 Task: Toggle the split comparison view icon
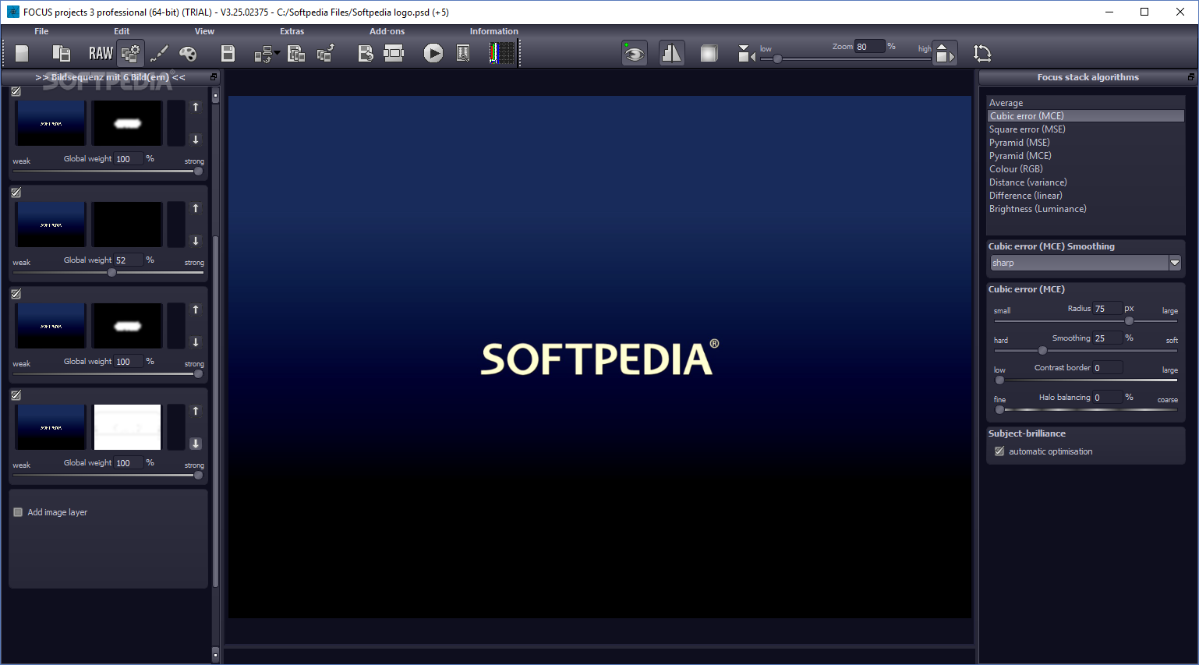click(x=671, y=53)
